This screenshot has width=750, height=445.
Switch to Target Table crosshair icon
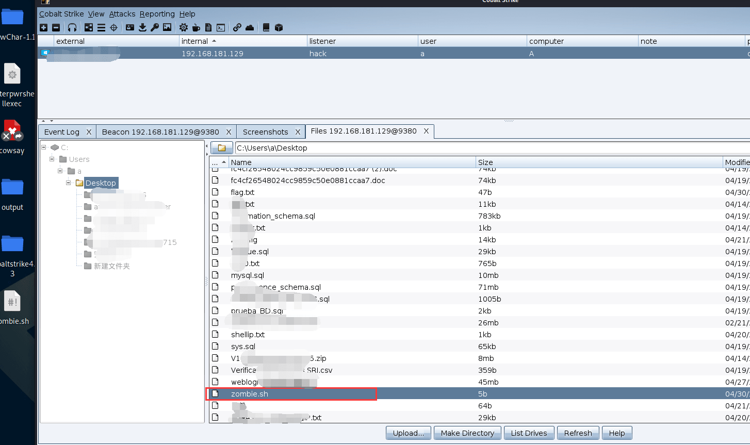[x=114, y=27]
